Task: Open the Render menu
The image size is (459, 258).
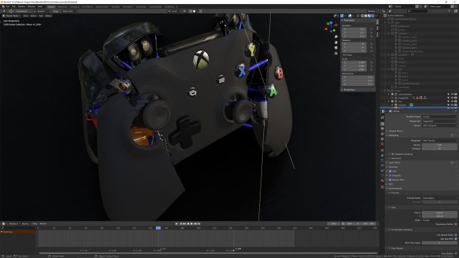Action: point(22,7)
